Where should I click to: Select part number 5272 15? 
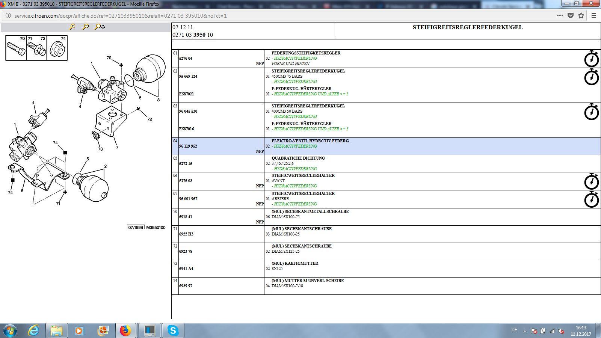186,163
